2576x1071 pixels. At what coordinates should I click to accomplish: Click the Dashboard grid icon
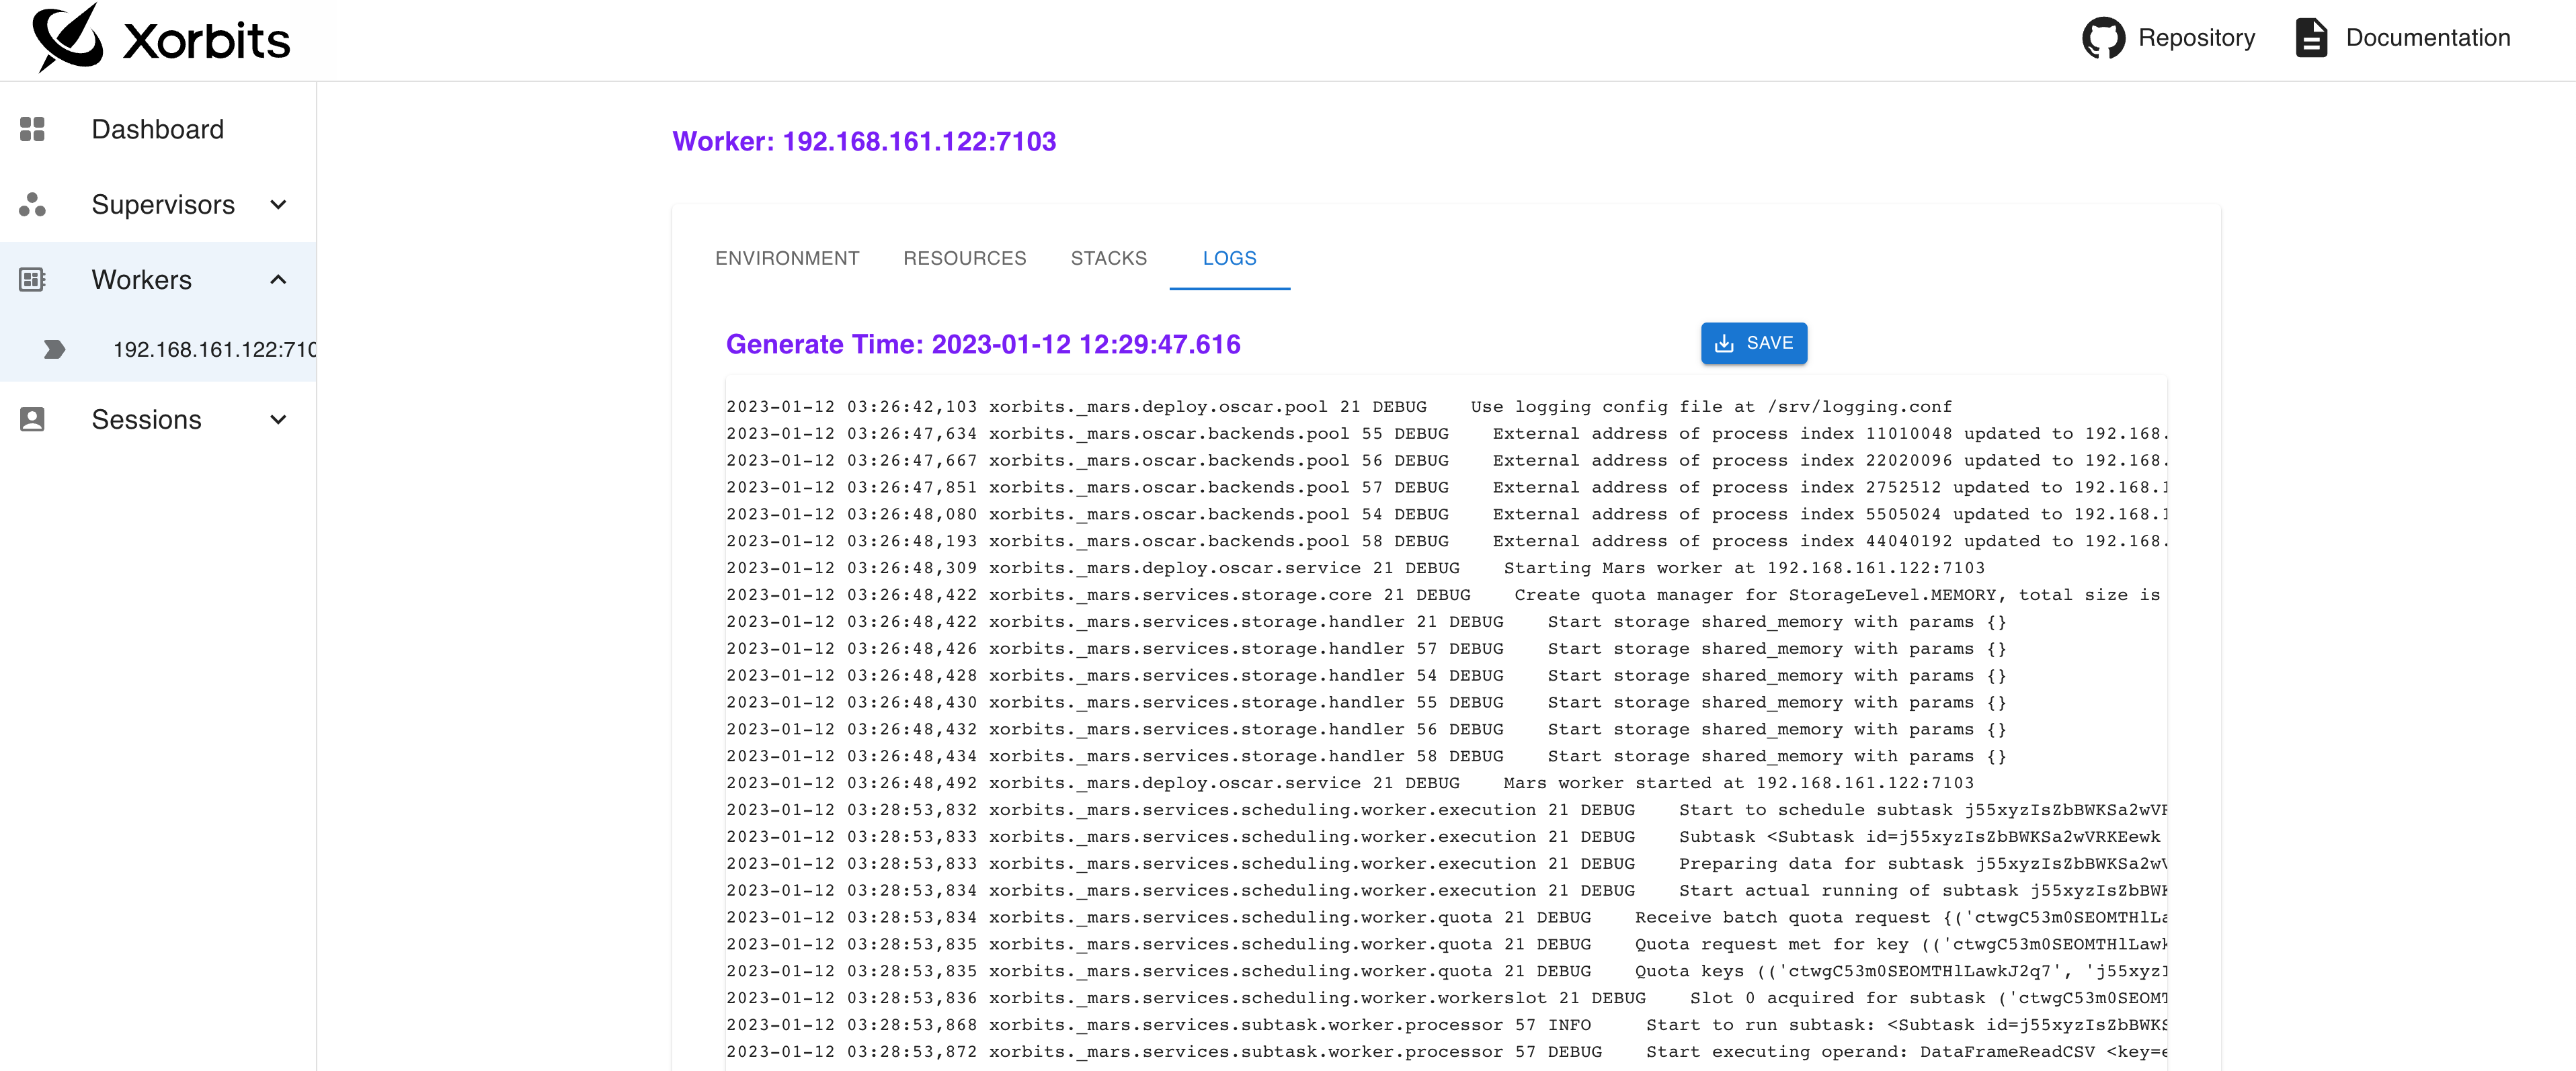pyautogui.click(x=32, y=129)
